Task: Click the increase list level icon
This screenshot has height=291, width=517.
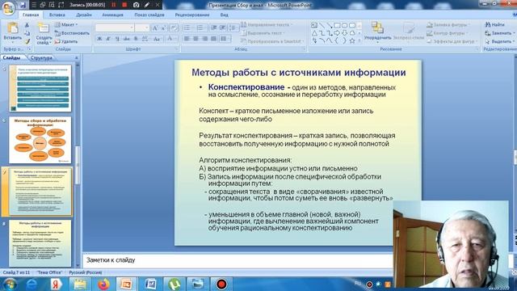Action: (223, 28)
